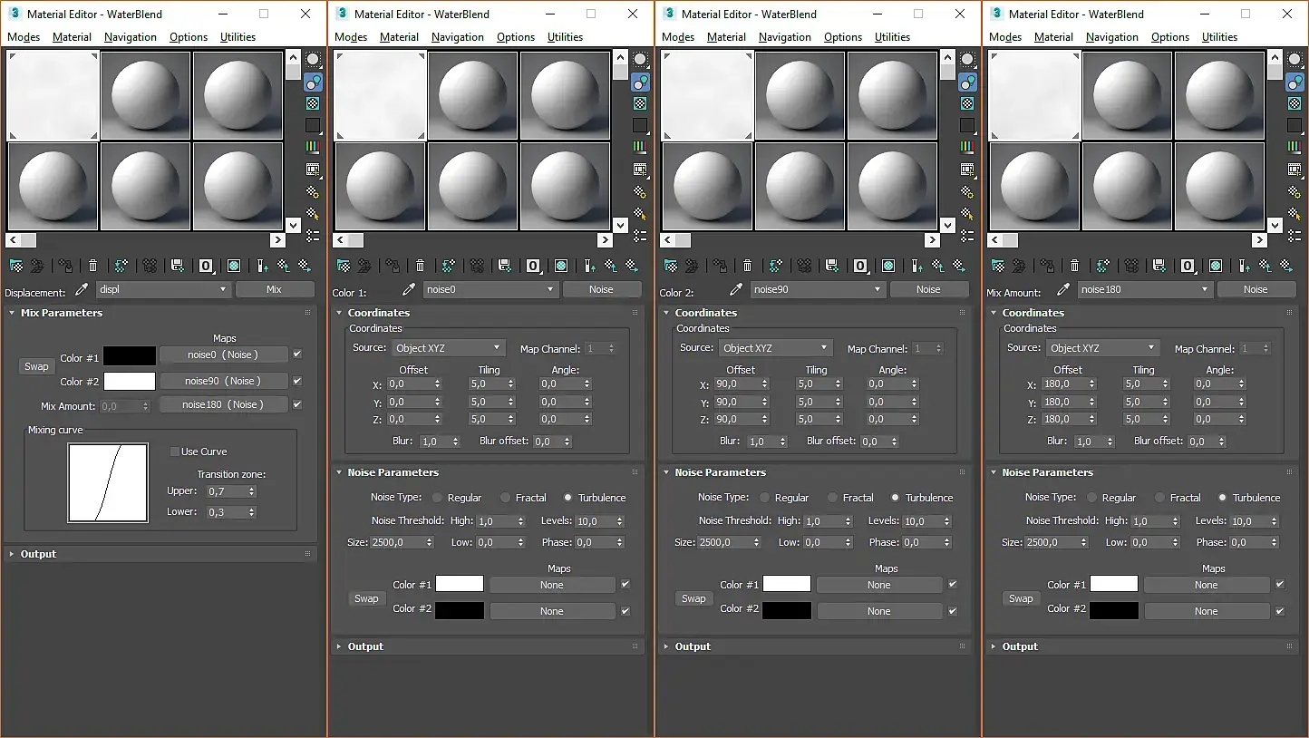The height and width of the screenshot is (738, 1309).
Task: Toggle Color #2 map checkbox in noise180 window
Action: pos(1280,611)
